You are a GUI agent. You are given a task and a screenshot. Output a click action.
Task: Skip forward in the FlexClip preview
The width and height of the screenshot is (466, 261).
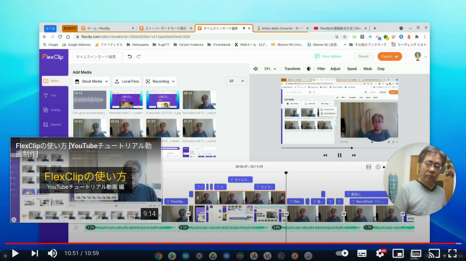pos(354,155)
